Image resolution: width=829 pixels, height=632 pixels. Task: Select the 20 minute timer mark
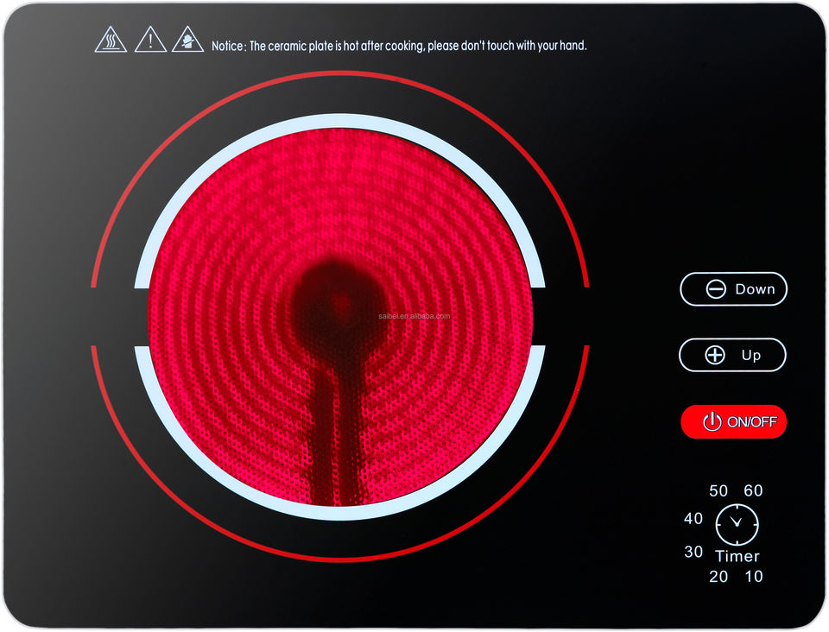[x=718, y=577]
